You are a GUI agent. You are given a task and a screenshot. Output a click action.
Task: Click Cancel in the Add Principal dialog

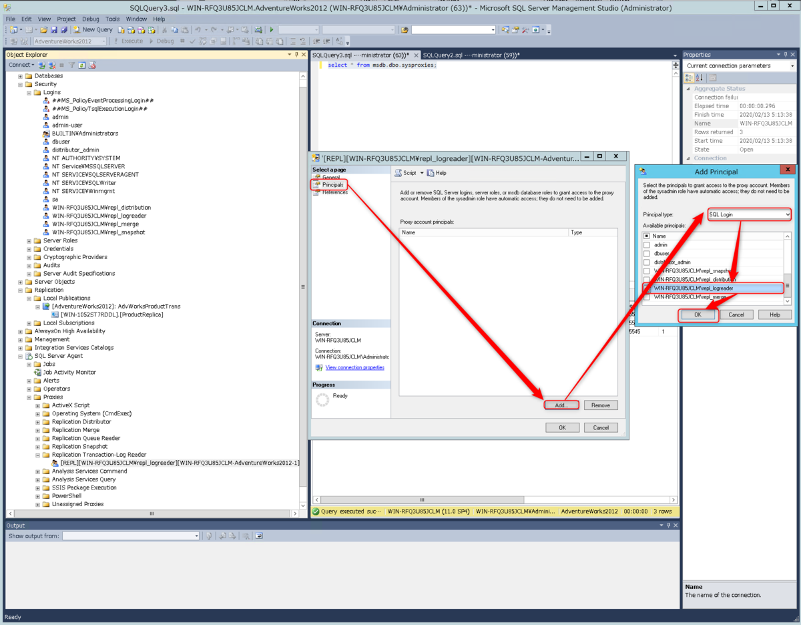pyautogui.click(x=736, y=315)
